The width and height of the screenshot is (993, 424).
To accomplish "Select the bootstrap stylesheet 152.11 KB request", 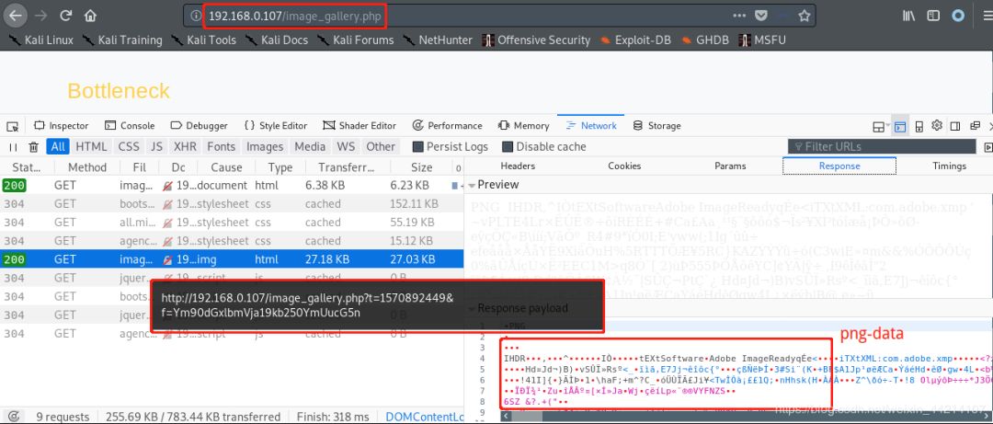I will click(x=232, y=204).
